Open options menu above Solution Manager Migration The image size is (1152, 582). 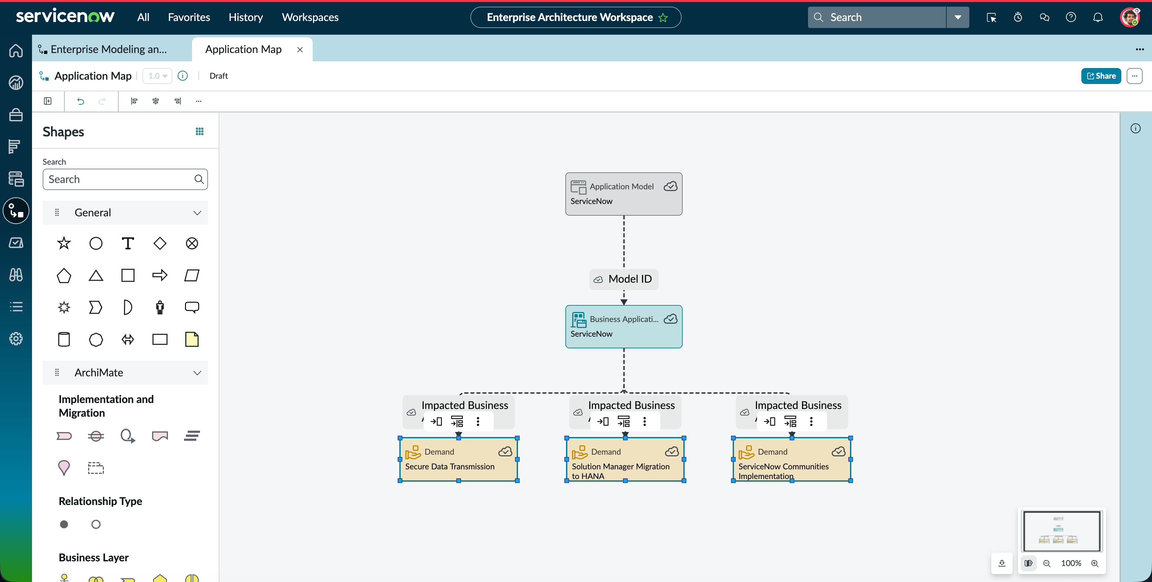coord(645,421)
